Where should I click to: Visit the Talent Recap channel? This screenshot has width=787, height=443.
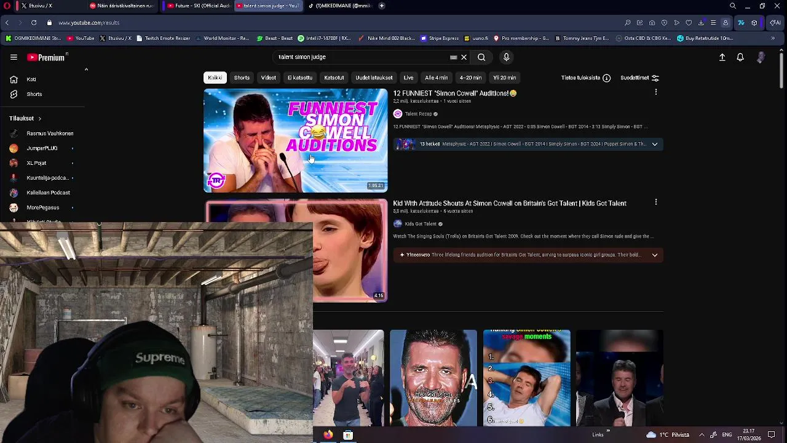pos(418,114)
